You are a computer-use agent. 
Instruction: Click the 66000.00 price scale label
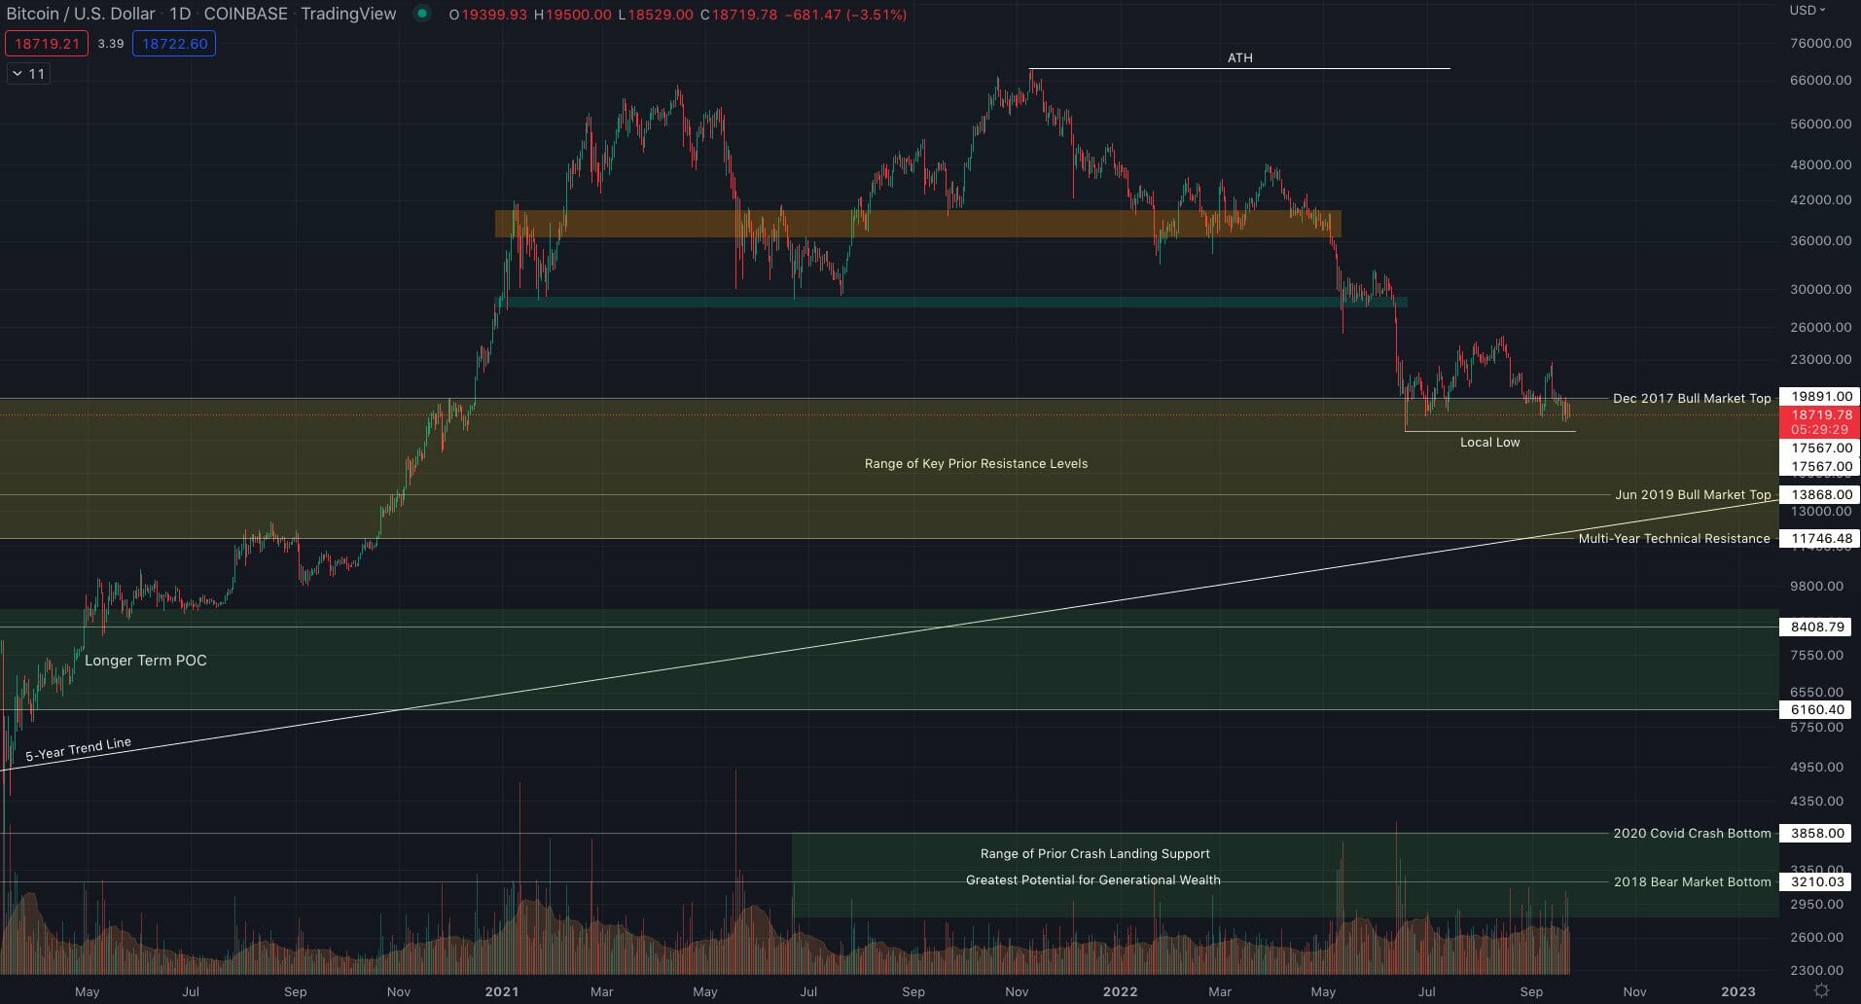point(1820,80)
